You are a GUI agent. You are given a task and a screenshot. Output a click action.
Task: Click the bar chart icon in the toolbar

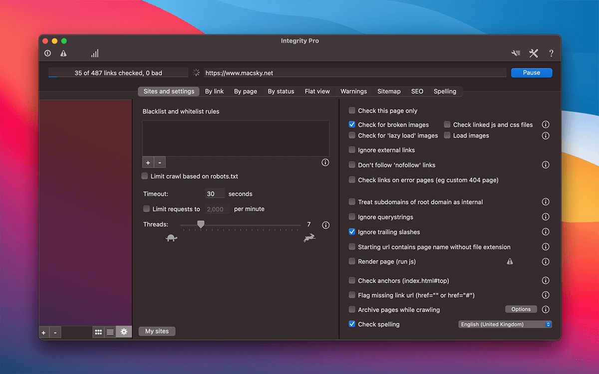95,53
